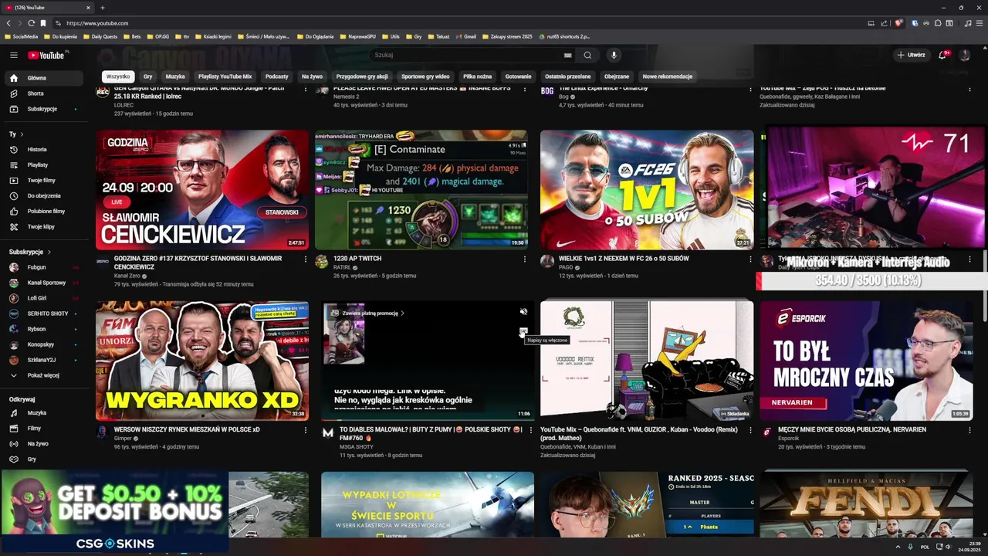Open Voodoo Remix mix thumbnail
The height and width of the screenshot is (556, 988).
coord(647,361)
